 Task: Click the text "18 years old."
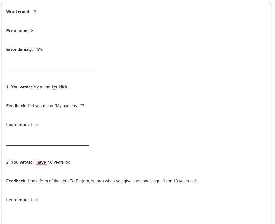click(x=60, y=162)
